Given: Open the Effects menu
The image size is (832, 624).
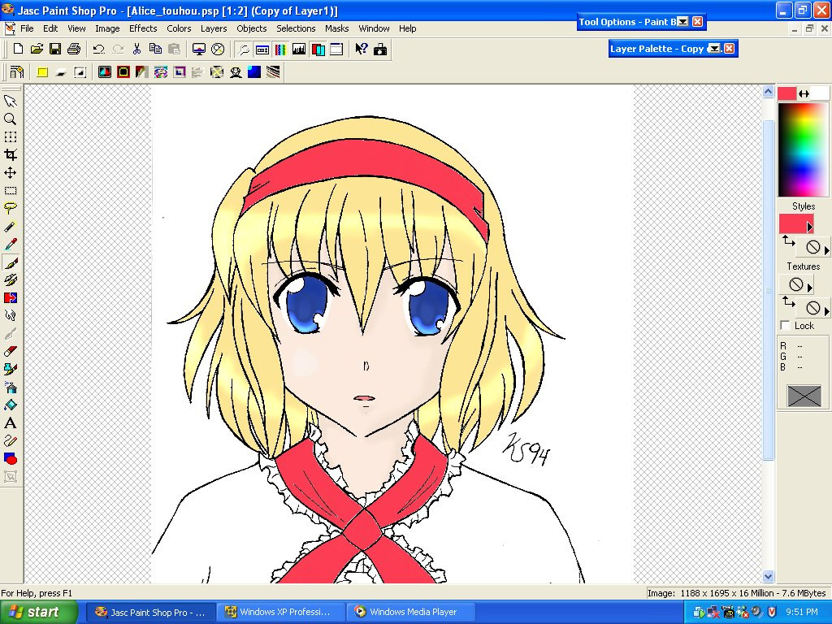Looking at the screenshot, I should pos(143,28).
